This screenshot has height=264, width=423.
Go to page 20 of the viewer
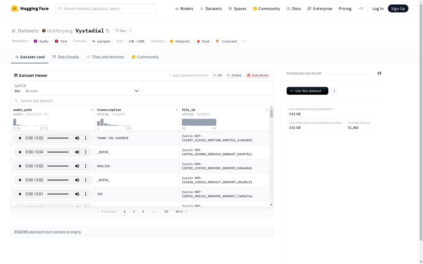pyautogui.click(x=166, y=211)
